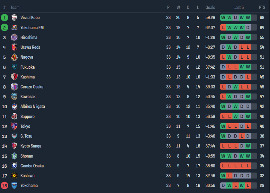Click Sapporo's 40 points value

(x=262, y=117)
